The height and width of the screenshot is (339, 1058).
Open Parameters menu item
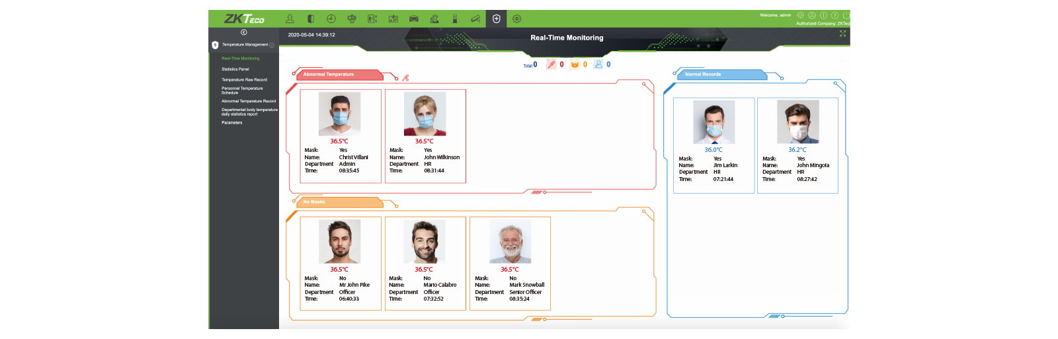point(232,122)
